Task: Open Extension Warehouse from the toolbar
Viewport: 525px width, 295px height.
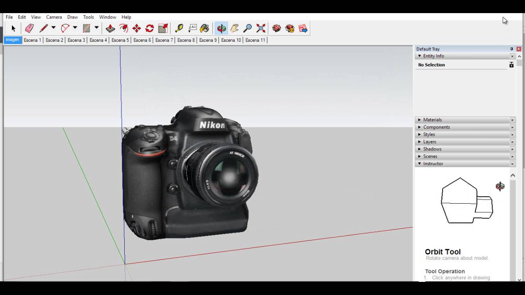Action: tap(290, 28)
